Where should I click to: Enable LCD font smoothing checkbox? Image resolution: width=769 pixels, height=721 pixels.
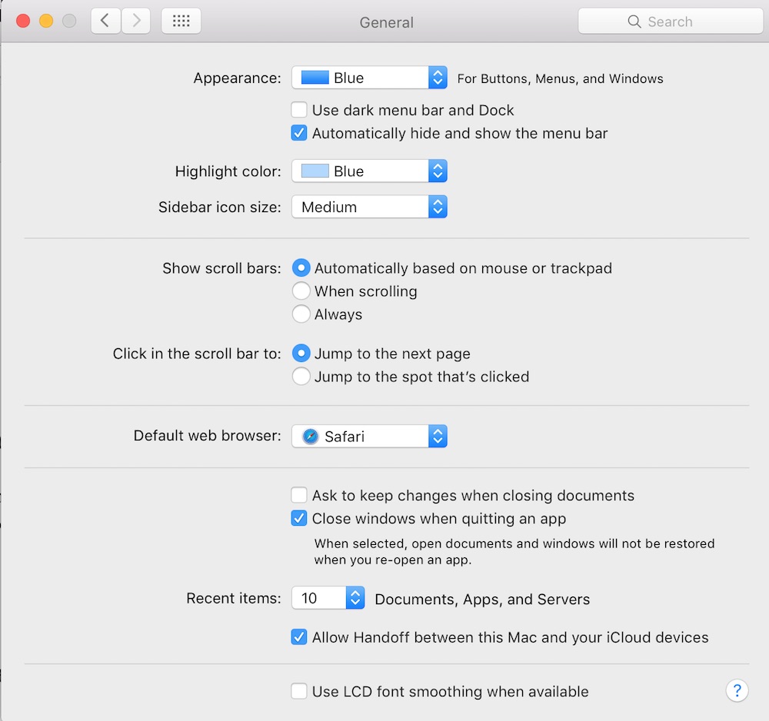click(x=299, y=691)
